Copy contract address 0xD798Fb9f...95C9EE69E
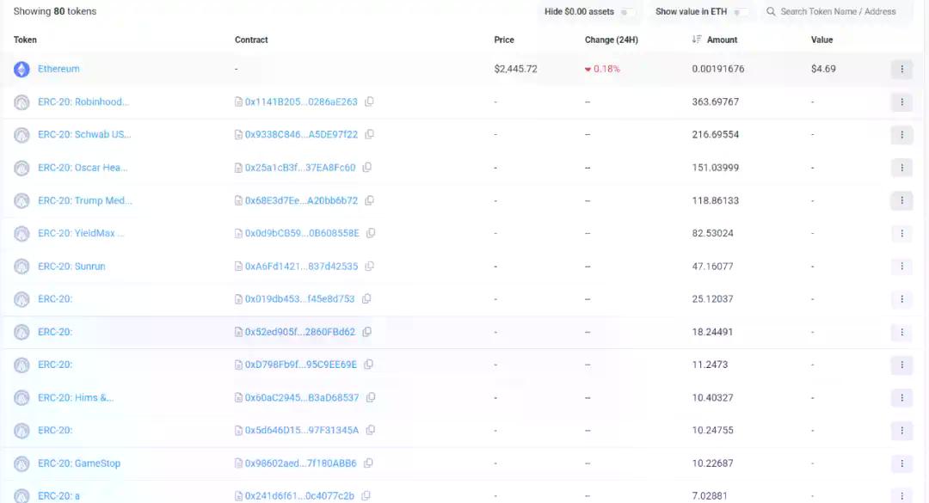 tap(368, 365)
